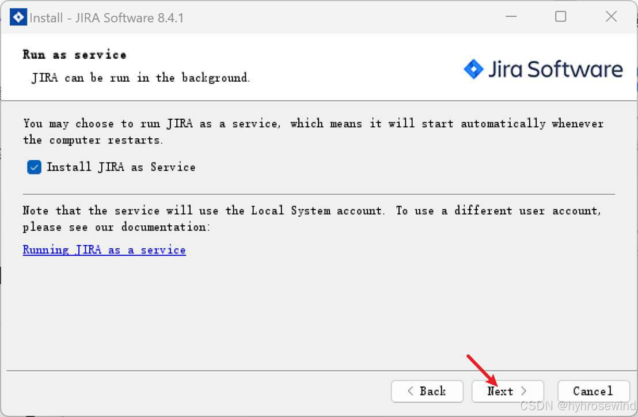Uncheck Install JIRA as Service checkbox

pos(34,167)
